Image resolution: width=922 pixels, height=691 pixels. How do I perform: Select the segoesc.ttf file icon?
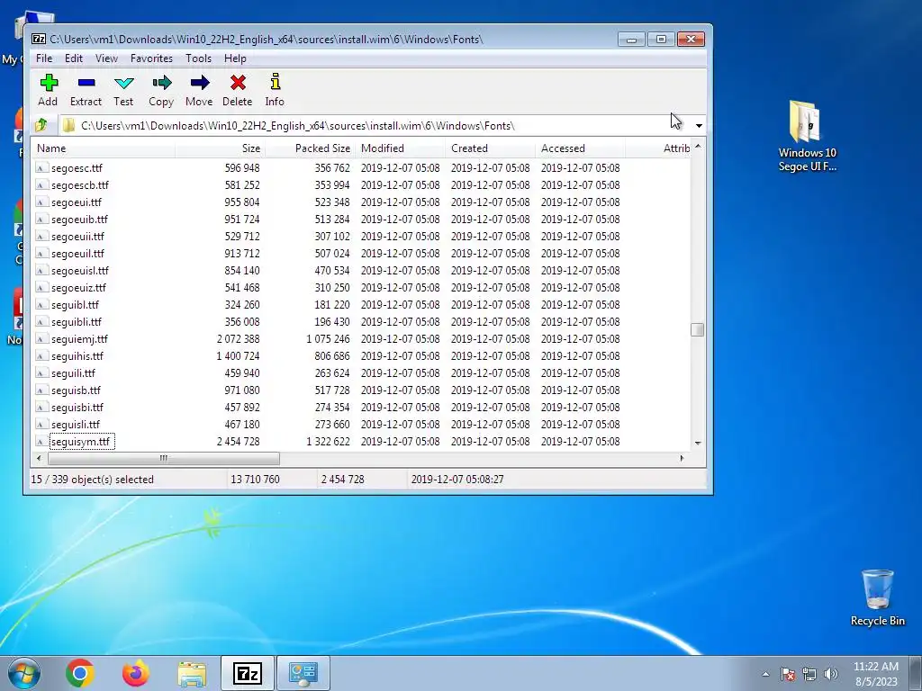[41, 168]
